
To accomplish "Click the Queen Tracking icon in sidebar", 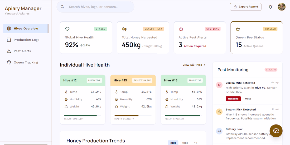I will click(9, 62).
